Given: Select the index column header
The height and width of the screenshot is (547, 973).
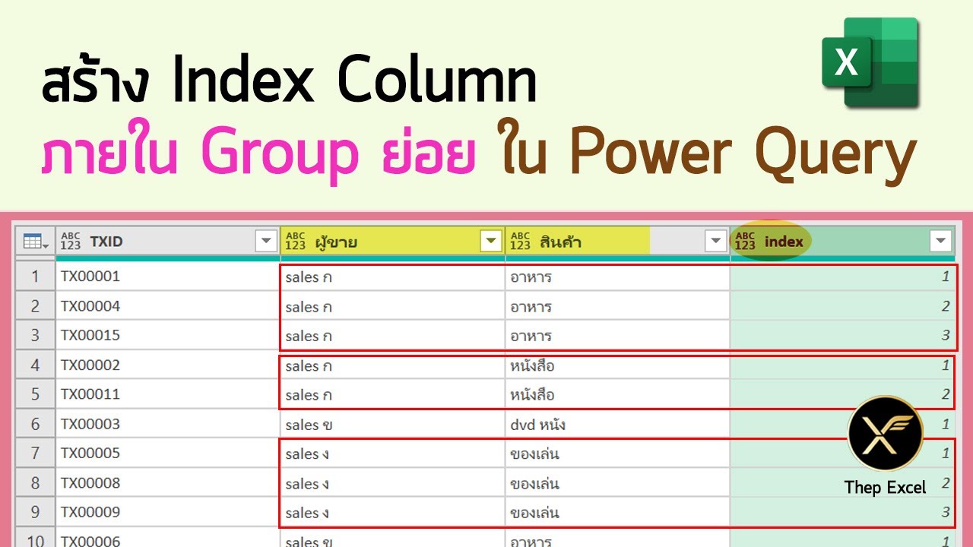Looking at the screenshot, I should [842, 242].
